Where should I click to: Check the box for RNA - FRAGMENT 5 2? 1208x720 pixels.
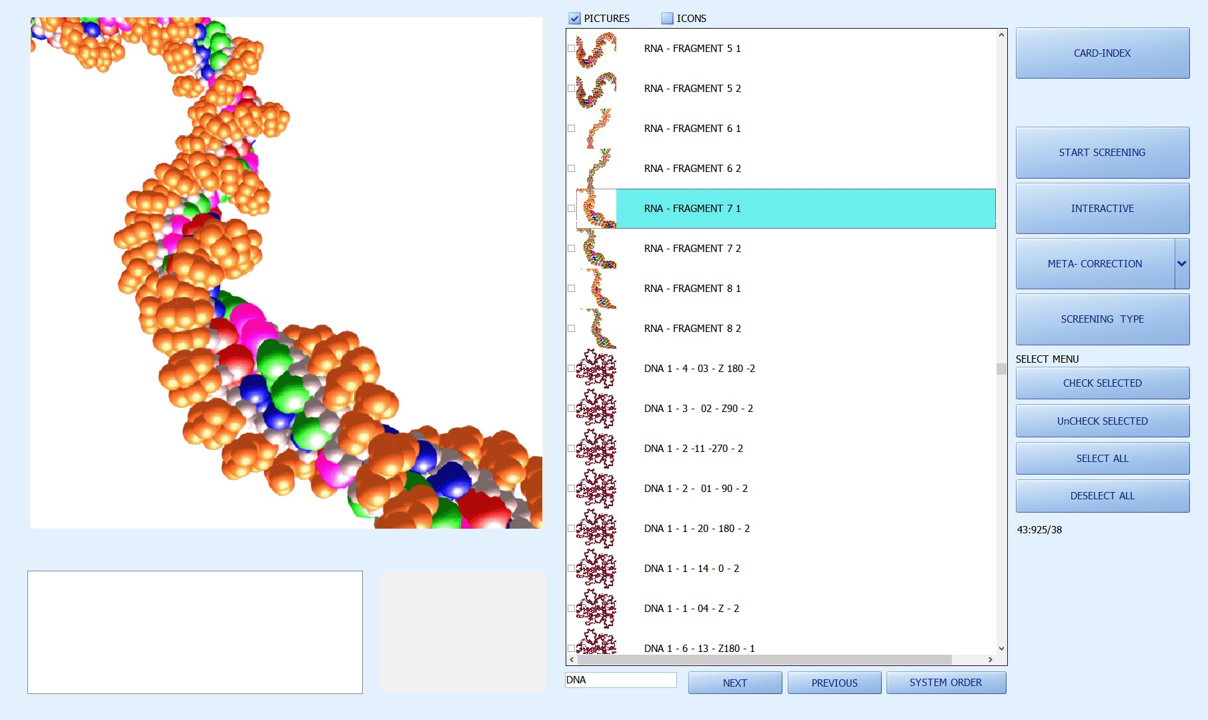click(571, 89)
